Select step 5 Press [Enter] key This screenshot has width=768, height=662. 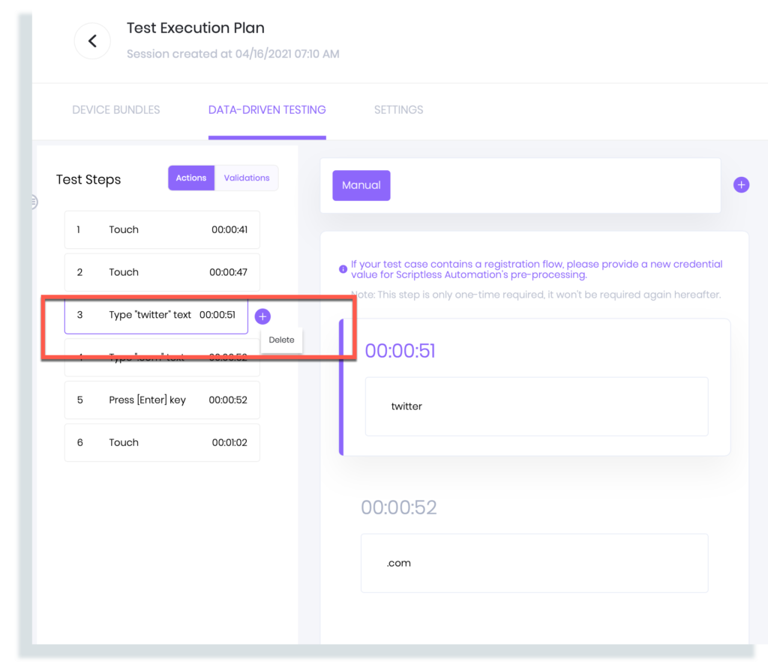pyautogui.click(x=162, y=400)
